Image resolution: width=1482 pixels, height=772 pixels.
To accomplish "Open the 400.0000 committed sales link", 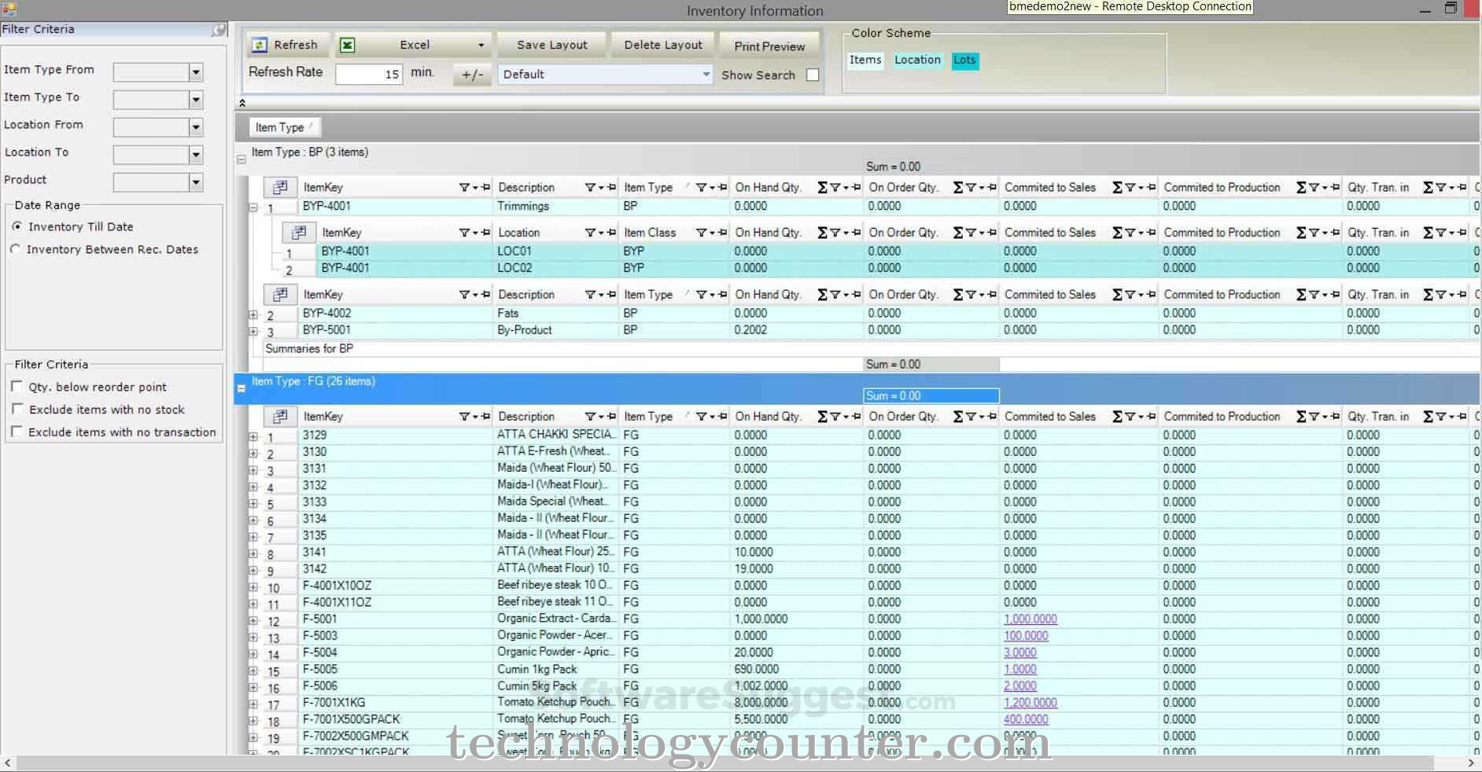I will point(1026,719).
